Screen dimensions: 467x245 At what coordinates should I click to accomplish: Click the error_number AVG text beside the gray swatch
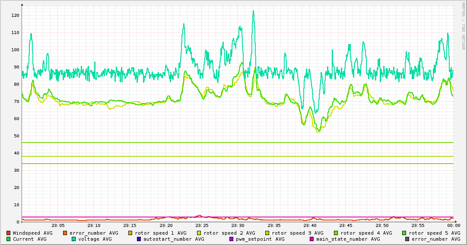click(x=436, y=239)
